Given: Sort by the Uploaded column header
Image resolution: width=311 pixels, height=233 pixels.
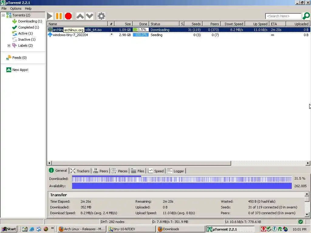Looking at the screenshot, I should [298, 24].
